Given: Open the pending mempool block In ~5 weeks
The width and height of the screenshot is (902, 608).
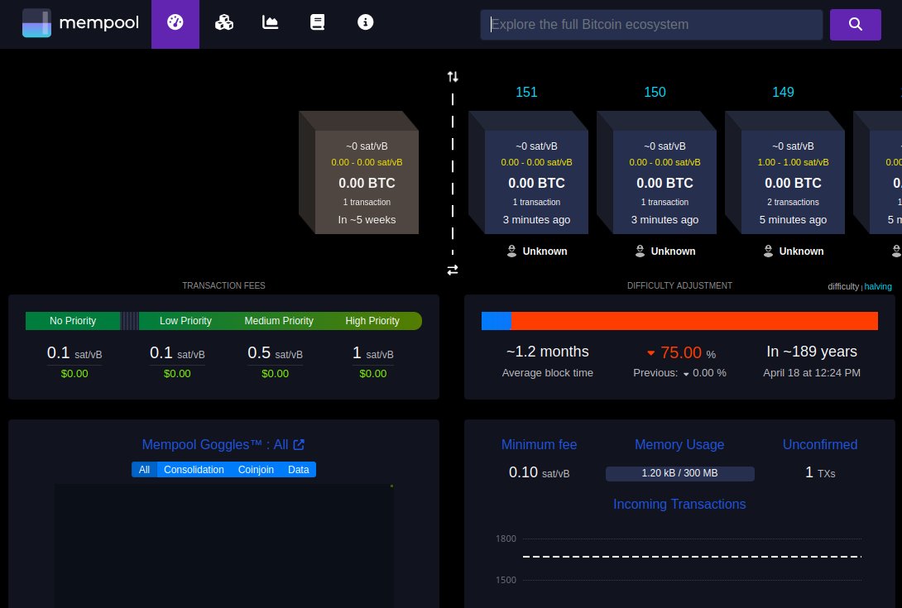Looking at the screenshot, I should [359, 173].
